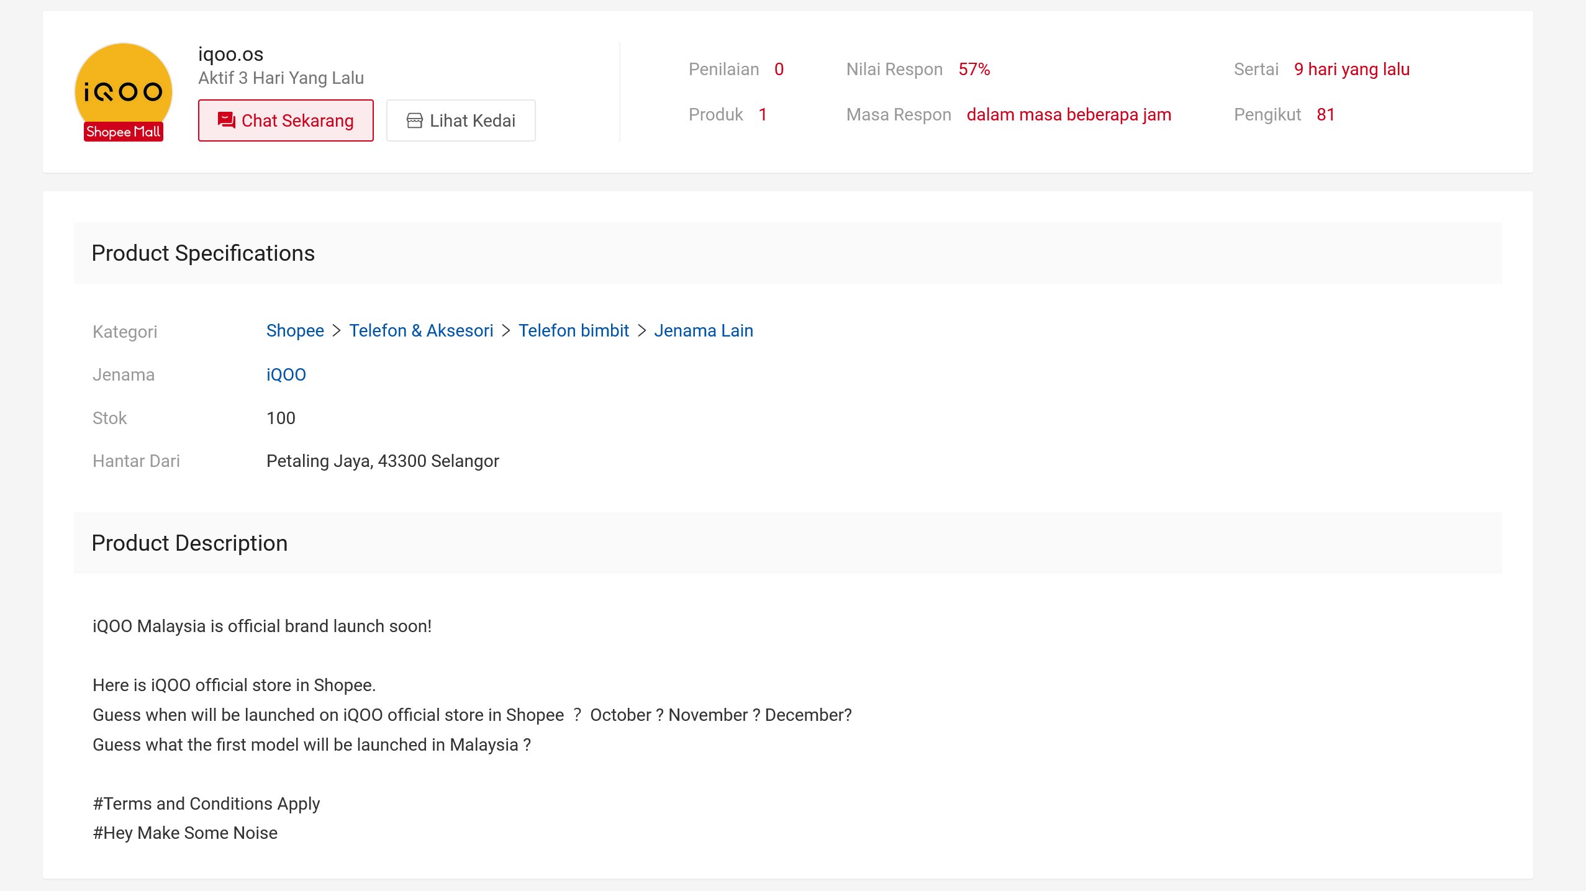Click the Shopee Mall badge

tap(123, 132)
